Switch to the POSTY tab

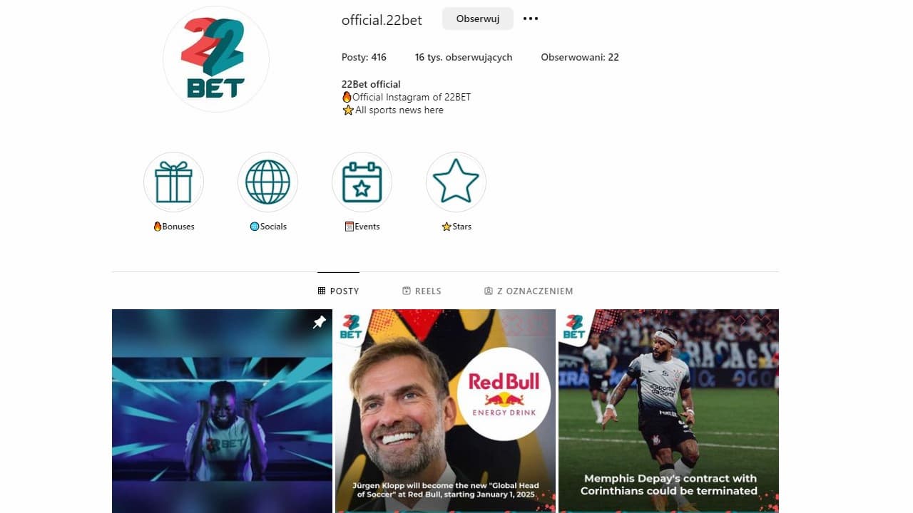[338, 291]
